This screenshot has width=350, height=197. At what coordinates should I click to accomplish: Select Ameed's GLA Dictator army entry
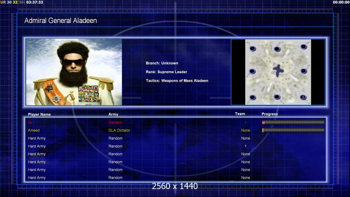coord(119,130)
